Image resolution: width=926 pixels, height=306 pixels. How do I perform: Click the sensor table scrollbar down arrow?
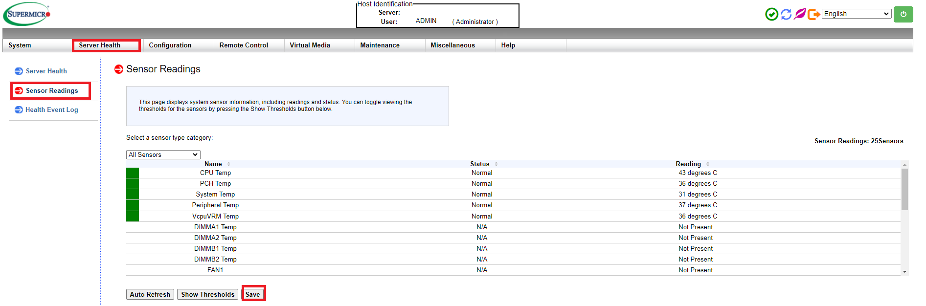[904, 272]
